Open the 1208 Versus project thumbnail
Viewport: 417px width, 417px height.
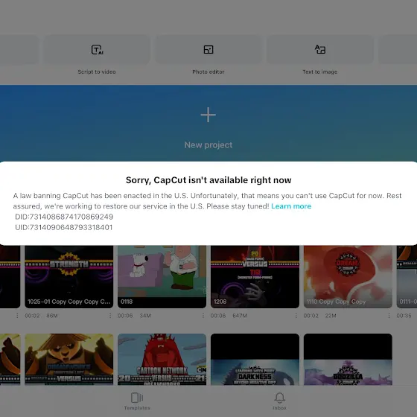click(x=255, y=276)
